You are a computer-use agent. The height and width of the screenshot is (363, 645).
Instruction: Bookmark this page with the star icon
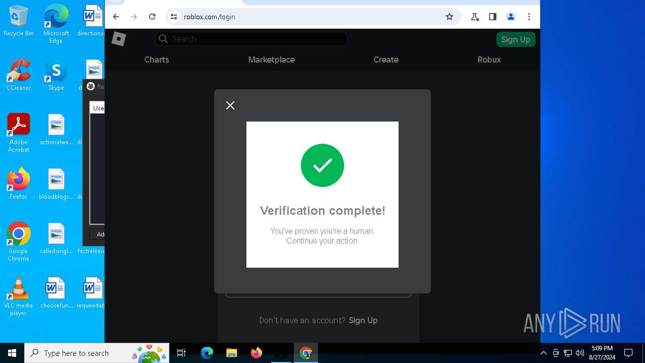click(x=449, y=17)
